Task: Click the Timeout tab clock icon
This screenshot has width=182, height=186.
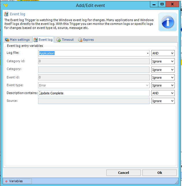Action: pyautogui.click(x=59, y=40)
